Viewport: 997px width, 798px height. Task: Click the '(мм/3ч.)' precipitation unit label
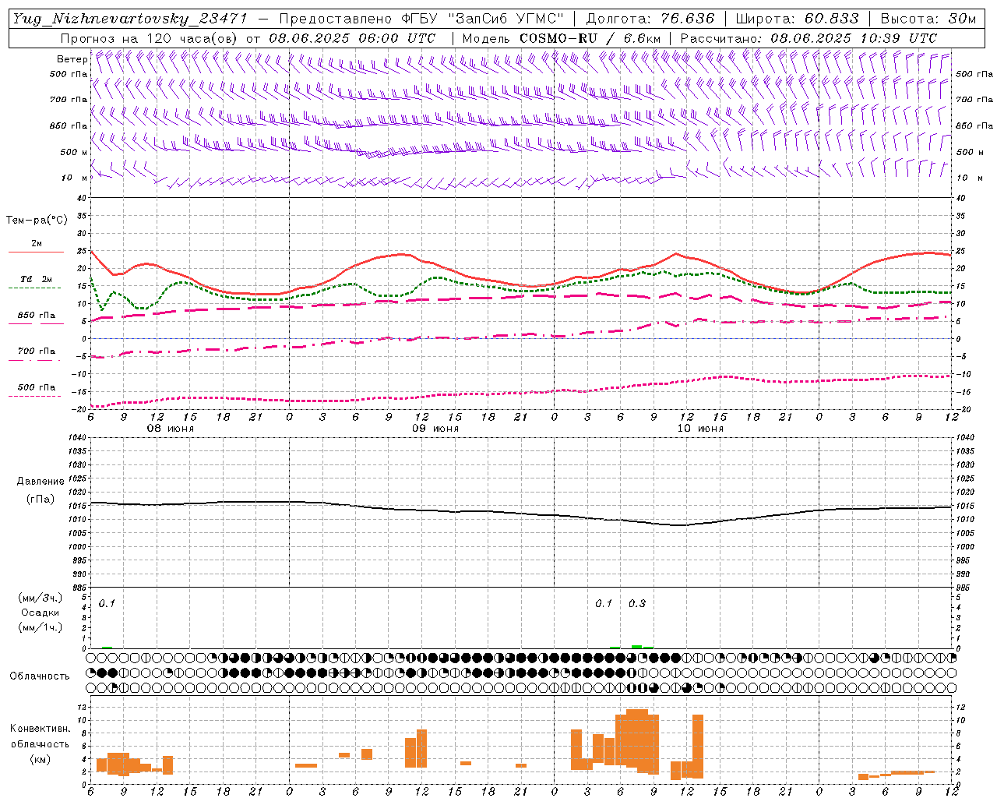[41, 598]
